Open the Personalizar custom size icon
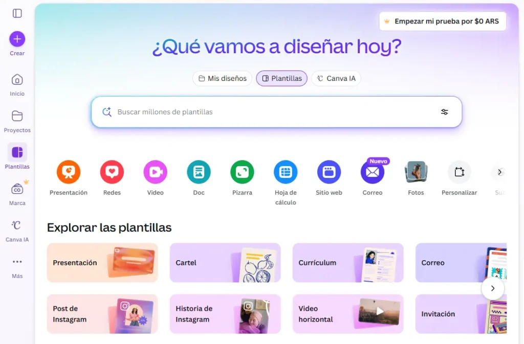524x344 pixels. pyautogui.click(x=459, y=172)
